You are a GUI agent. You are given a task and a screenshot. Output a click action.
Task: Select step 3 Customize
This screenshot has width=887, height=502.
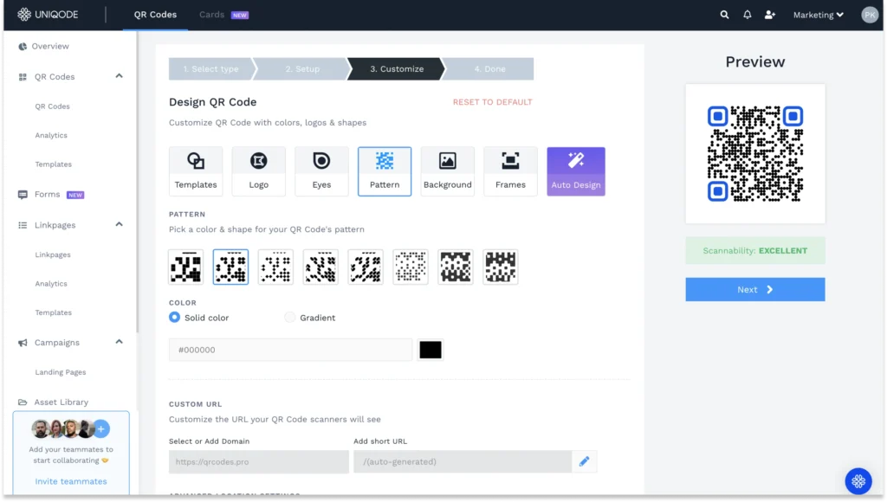[397, 69]
